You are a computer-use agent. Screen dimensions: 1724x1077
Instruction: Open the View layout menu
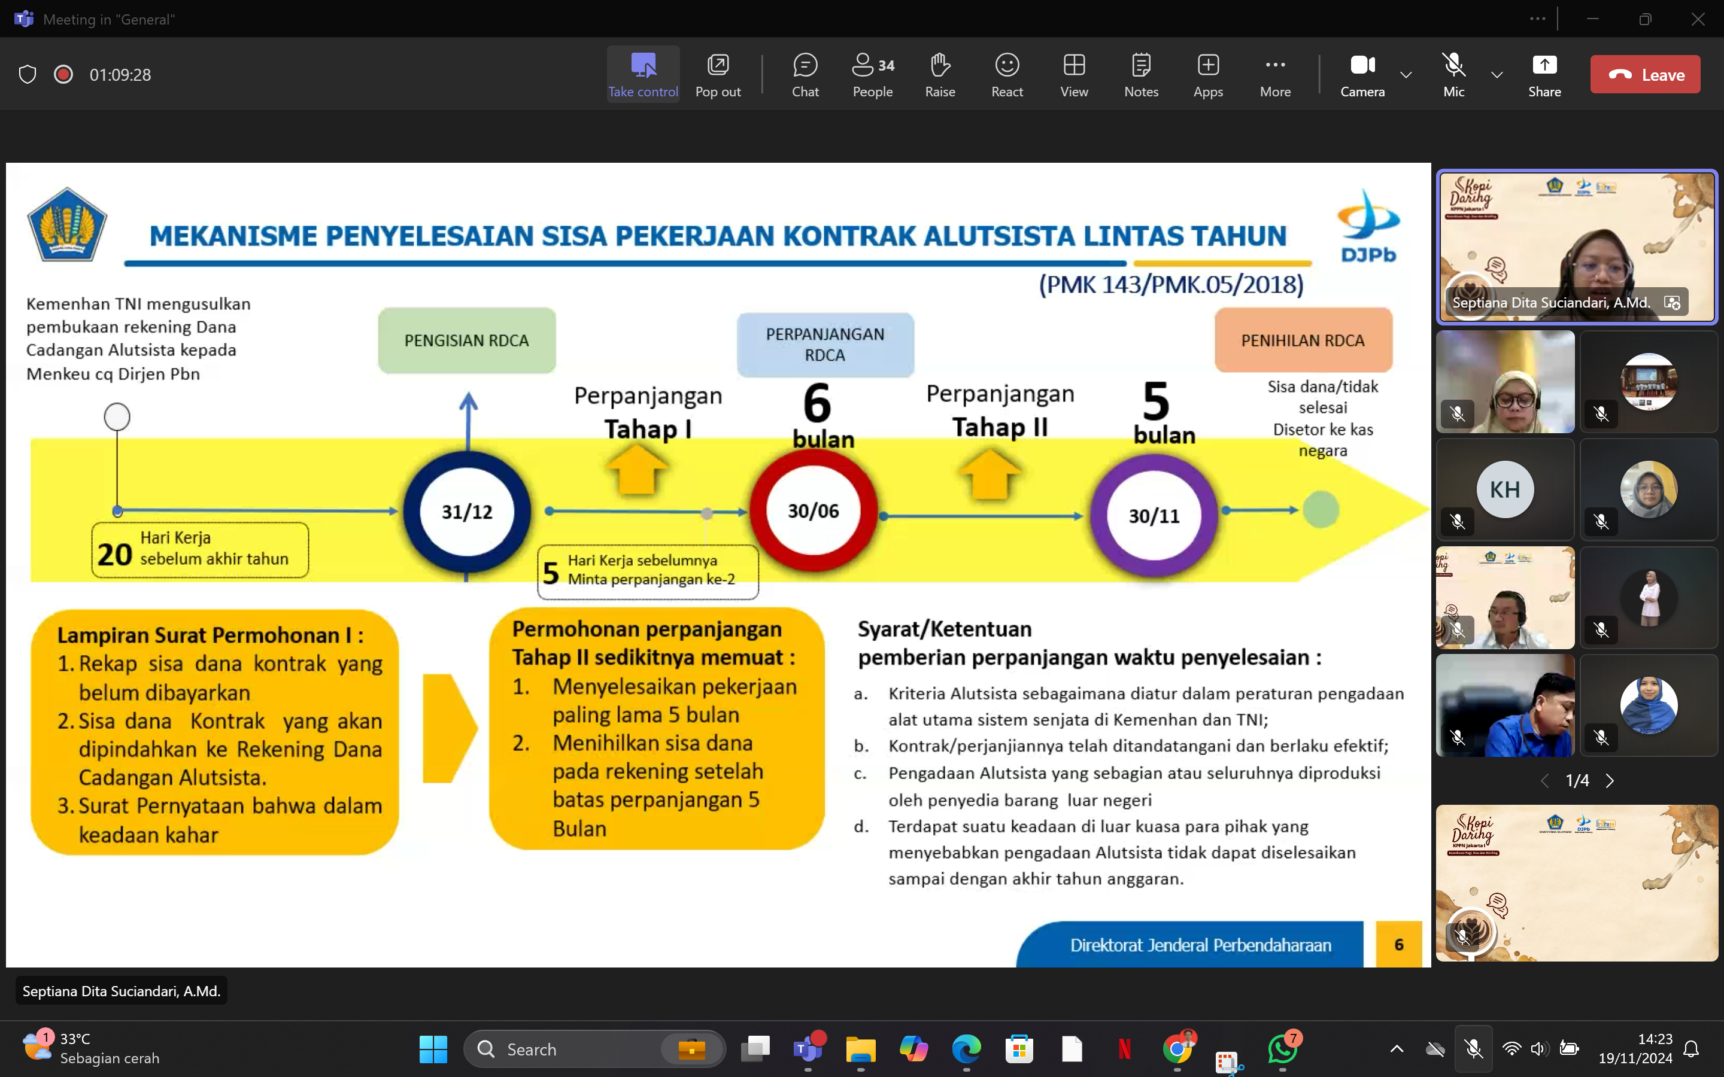1073,74
